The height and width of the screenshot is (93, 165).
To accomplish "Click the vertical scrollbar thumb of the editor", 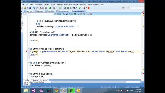I will (142, 73).
